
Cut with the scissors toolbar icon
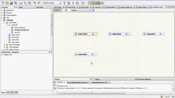point(21,3)
